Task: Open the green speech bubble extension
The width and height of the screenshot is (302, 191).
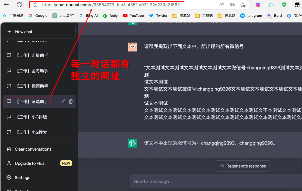Action: (270, 4)
